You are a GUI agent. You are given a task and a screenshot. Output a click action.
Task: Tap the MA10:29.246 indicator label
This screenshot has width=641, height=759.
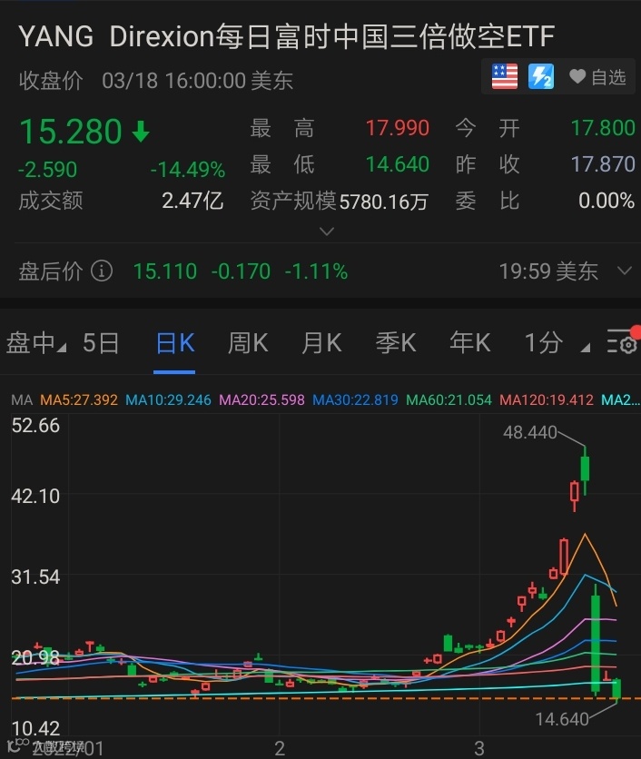(x=168, y=399)
